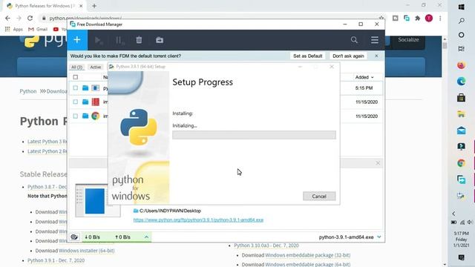Check checkbox of red-icon download from 11/15/2020

pos(76,102)
